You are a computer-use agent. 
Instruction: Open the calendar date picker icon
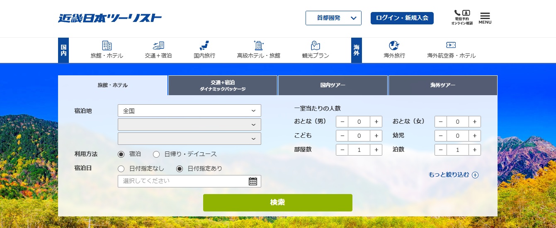coord(253,181)
